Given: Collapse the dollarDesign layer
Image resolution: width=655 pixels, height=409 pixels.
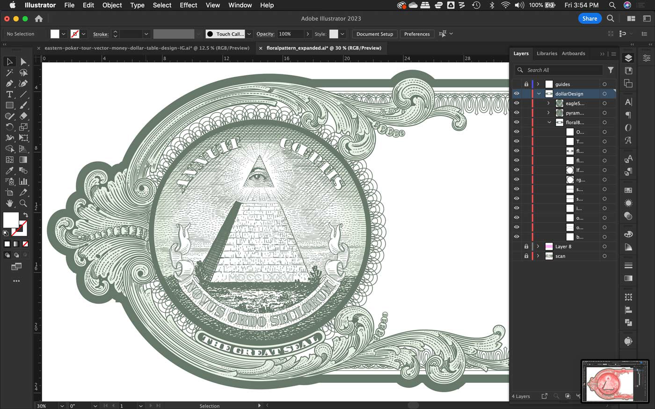Looking at the screenshot, I should point(539,94).
